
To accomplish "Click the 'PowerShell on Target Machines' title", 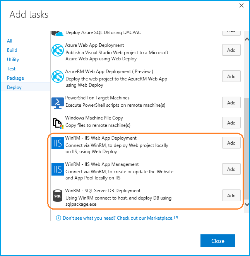I will (97, 98).
